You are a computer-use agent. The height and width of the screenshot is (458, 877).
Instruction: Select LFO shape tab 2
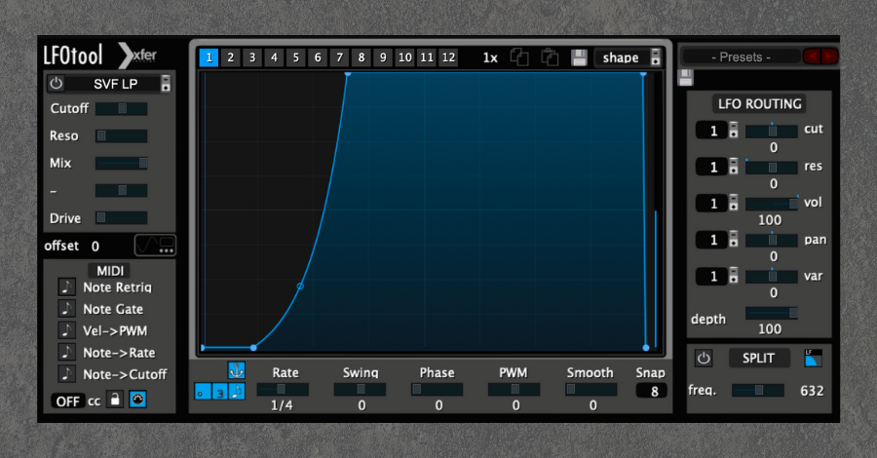(x=230, y=57)
